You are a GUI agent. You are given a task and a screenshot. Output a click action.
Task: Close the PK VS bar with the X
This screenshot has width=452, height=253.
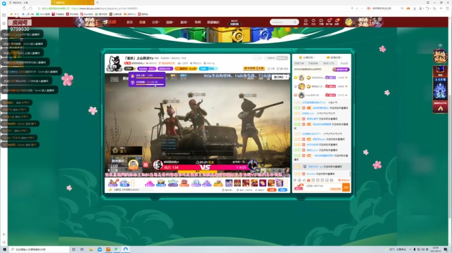262,165
